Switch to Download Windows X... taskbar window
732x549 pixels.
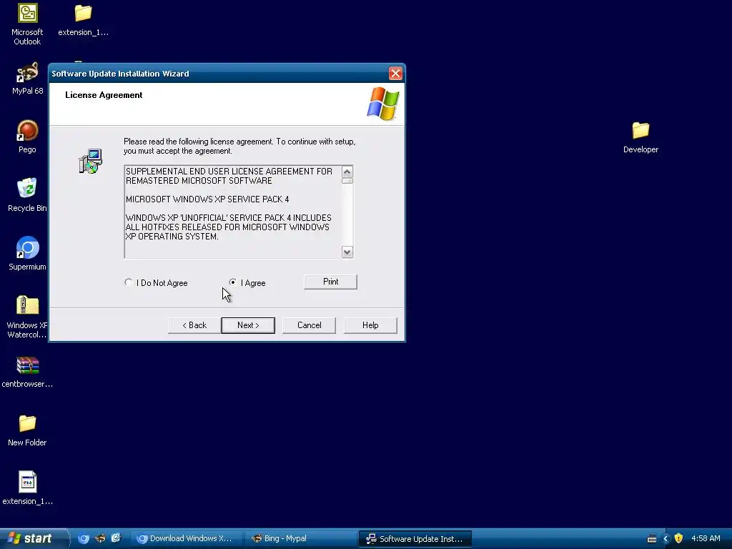(x=186, y=538)
